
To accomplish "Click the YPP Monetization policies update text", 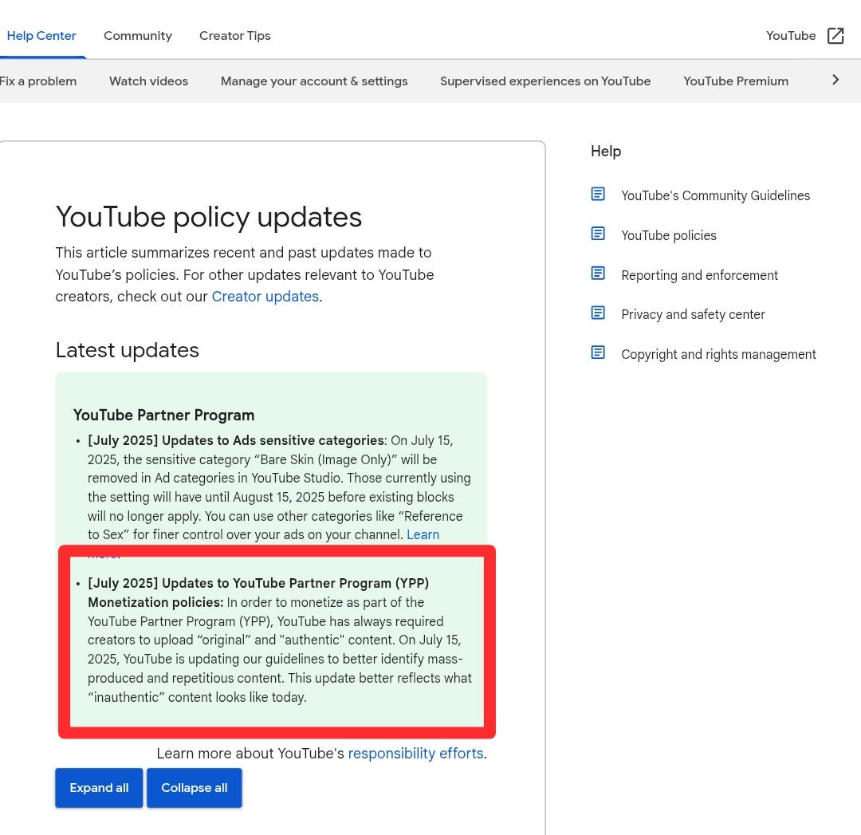I will tap(280, 640).
